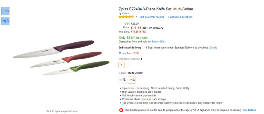Click the main knife set product image

tap(61, 58)
